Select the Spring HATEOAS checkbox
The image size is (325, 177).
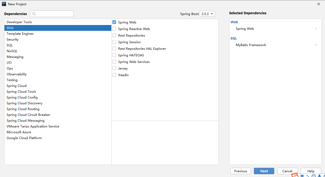click(114, 55)
